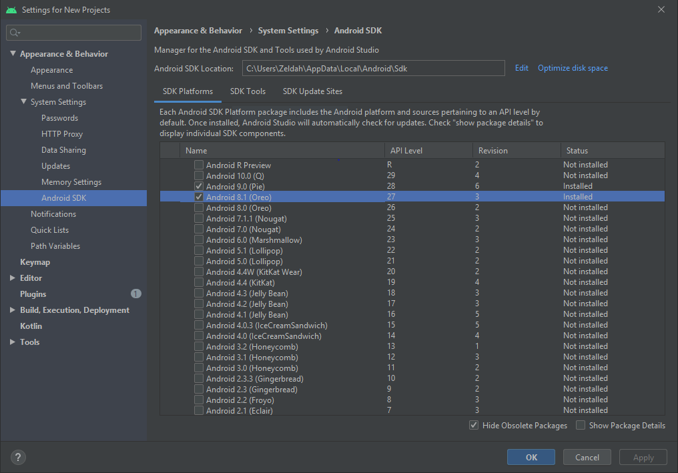Check the Android 7.1.1 (Nougat) checkbox

199,218
